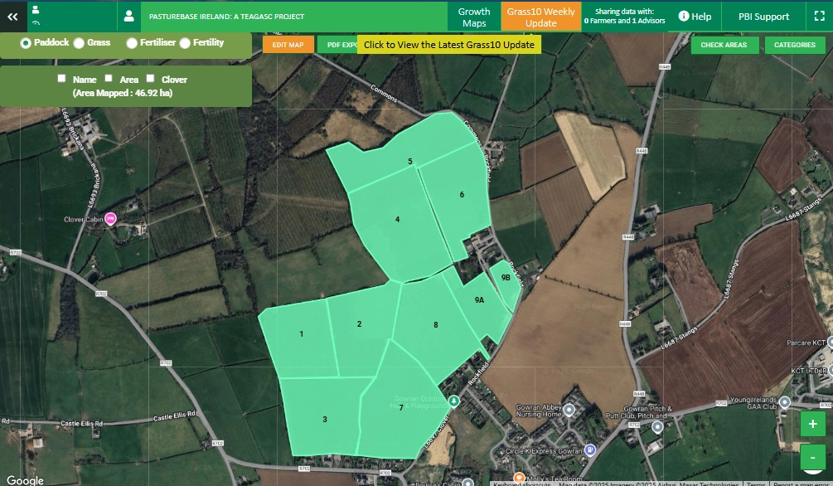Viewport: 833px width, 486px height.
Task: Select the Fertiliser radio option
Action: click(x=133, y=43)
